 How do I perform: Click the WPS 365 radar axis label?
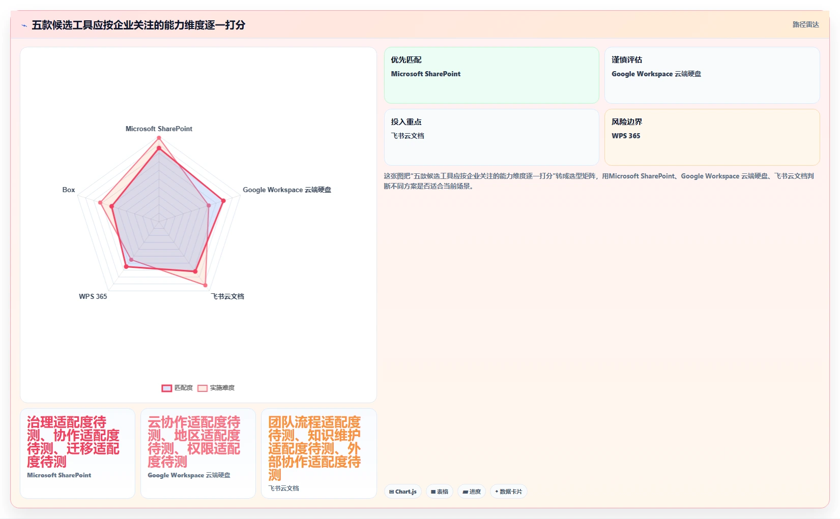(93, 296)
